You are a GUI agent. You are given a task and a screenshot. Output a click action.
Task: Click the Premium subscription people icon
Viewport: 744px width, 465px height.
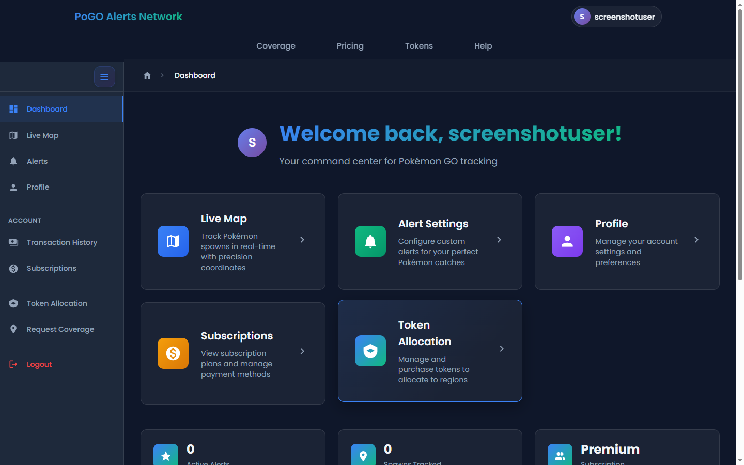click(x=560, y=455)
